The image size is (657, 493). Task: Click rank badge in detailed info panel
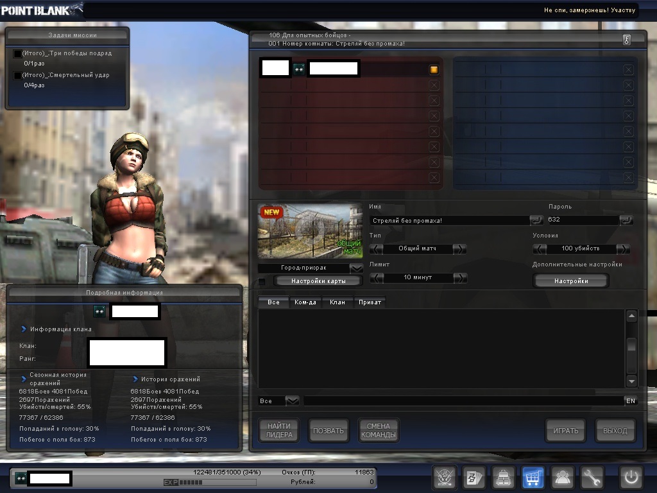[x=99, y=311]
